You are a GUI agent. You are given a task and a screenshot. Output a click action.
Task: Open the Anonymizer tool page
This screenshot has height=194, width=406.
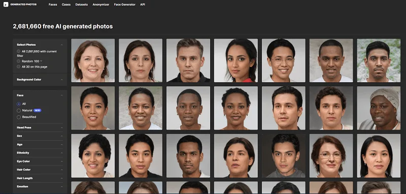[100, 5]
